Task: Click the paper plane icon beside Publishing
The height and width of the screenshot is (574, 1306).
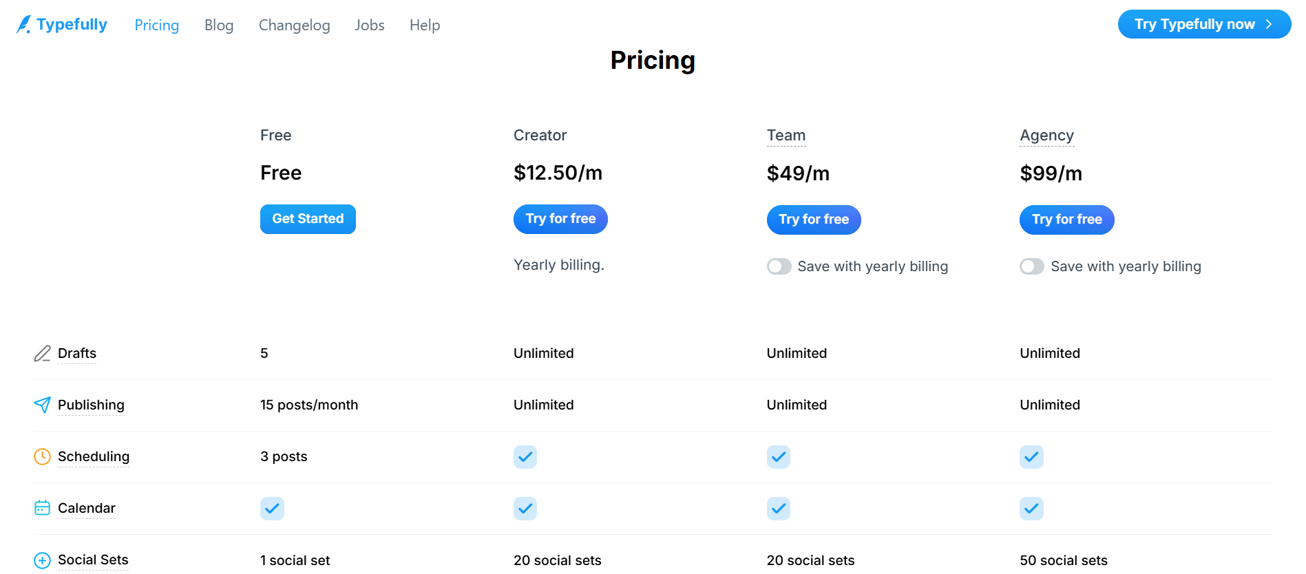Action: pyautogui.click(x=42, y=405)
